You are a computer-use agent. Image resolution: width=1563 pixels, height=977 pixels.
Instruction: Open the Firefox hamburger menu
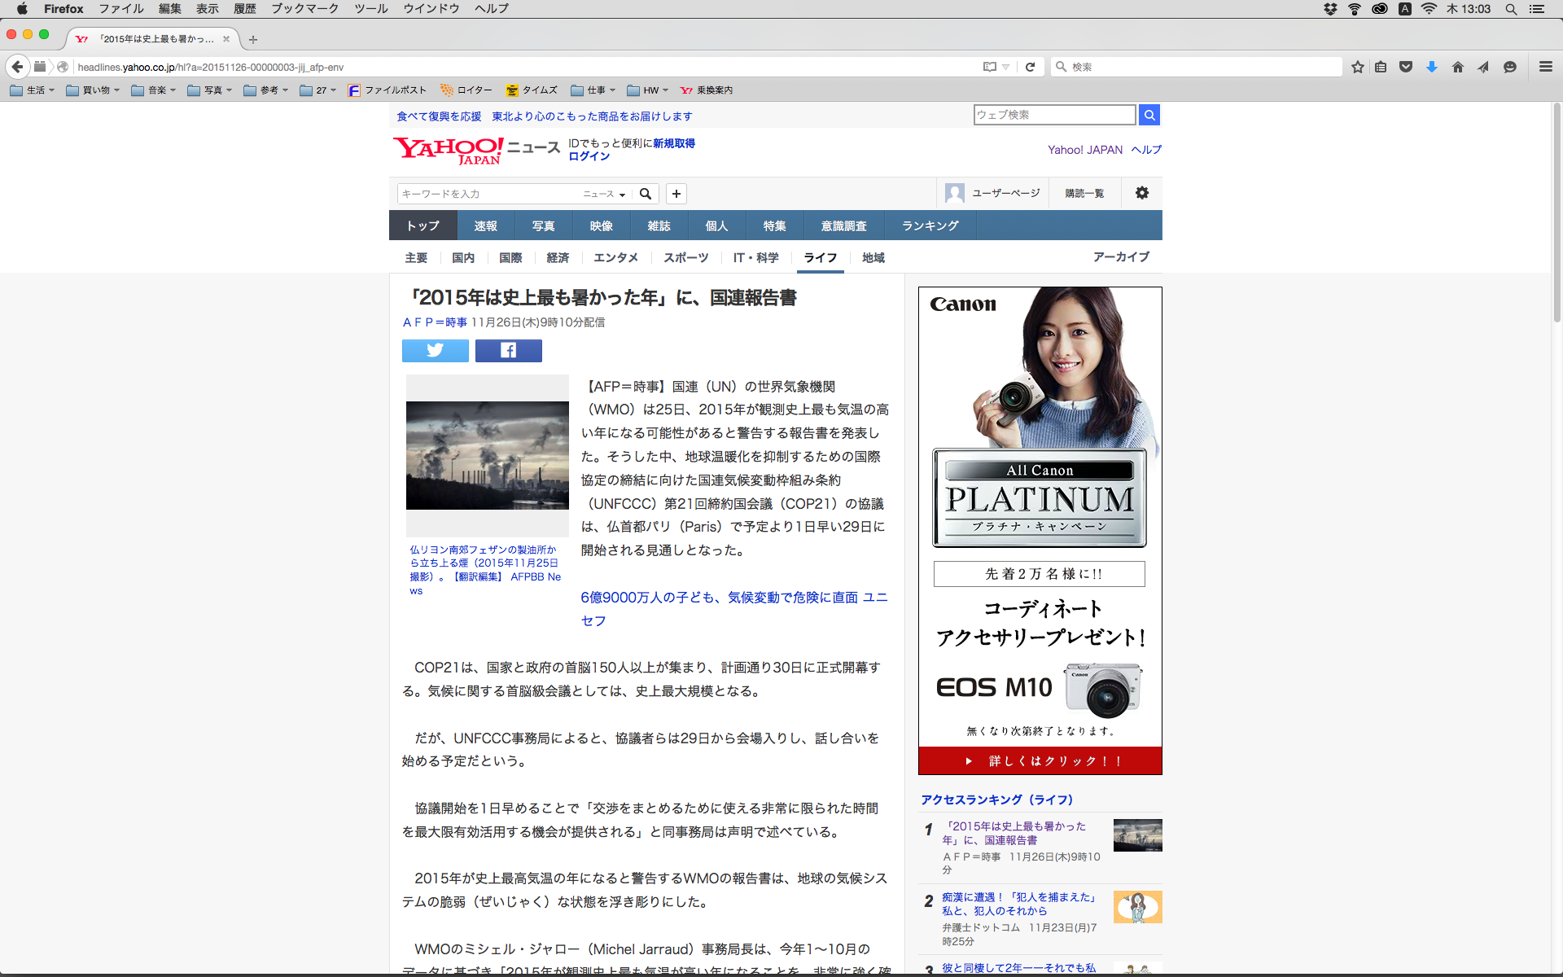pos(1545,67)
